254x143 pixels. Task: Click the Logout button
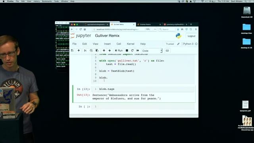(191, 36)
